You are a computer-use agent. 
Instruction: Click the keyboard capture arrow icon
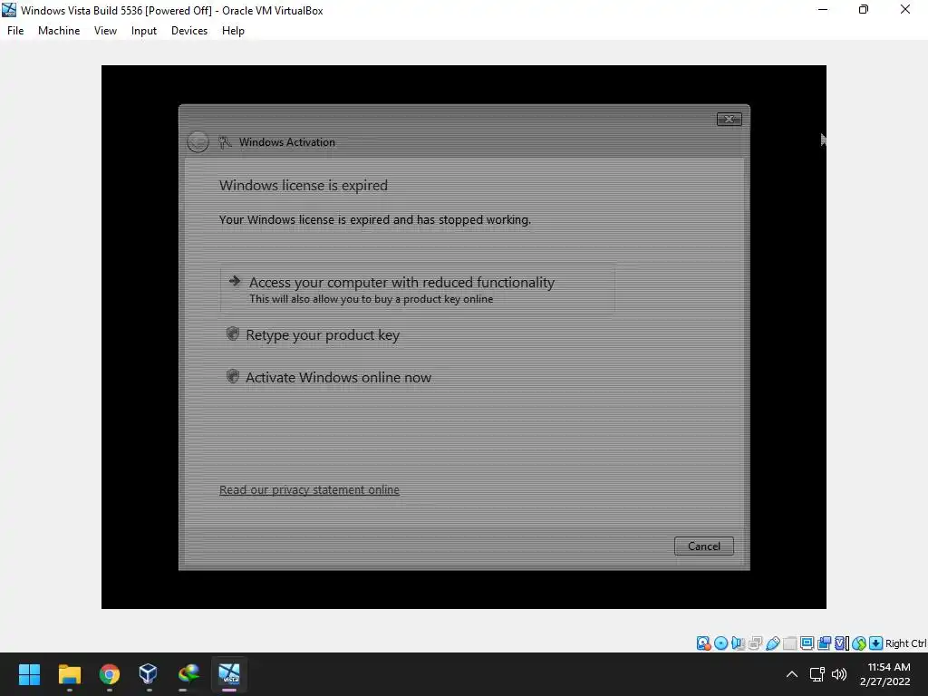(x=876, y=643)
